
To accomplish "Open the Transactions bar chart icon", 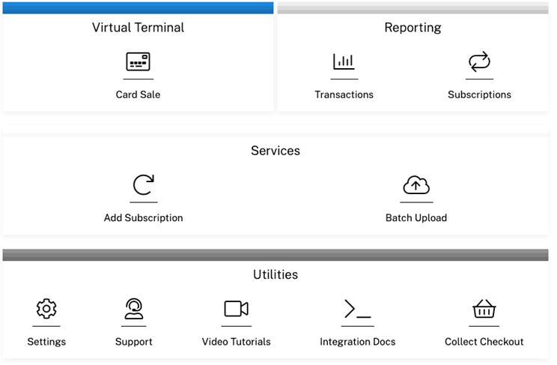I will coord(344,61).
